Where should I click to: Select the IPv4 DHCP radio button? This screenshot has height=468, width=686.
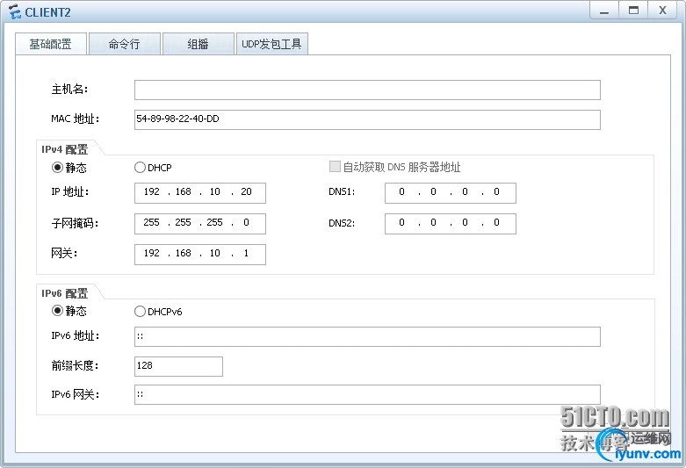point(140,167)
